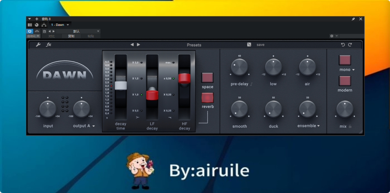390x193 pixels.
Task: Toggle the modern mode button
Action: (x=345, y=81)
